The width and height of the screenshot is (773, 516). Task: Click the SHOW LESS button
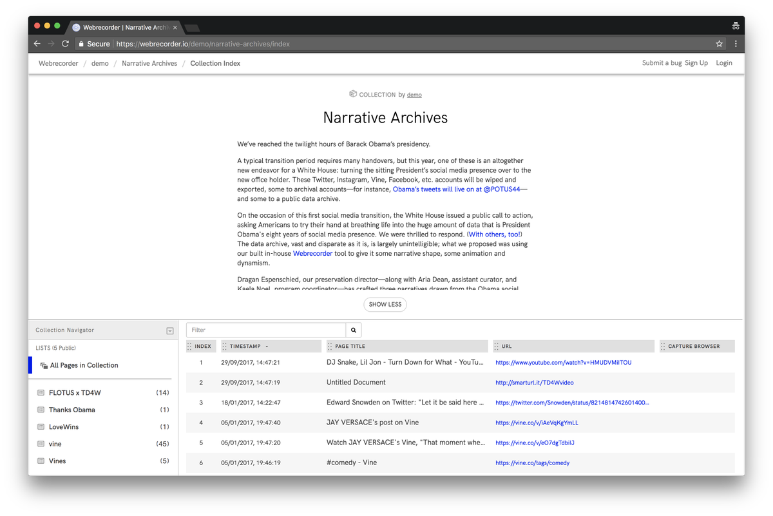[385, 304]
